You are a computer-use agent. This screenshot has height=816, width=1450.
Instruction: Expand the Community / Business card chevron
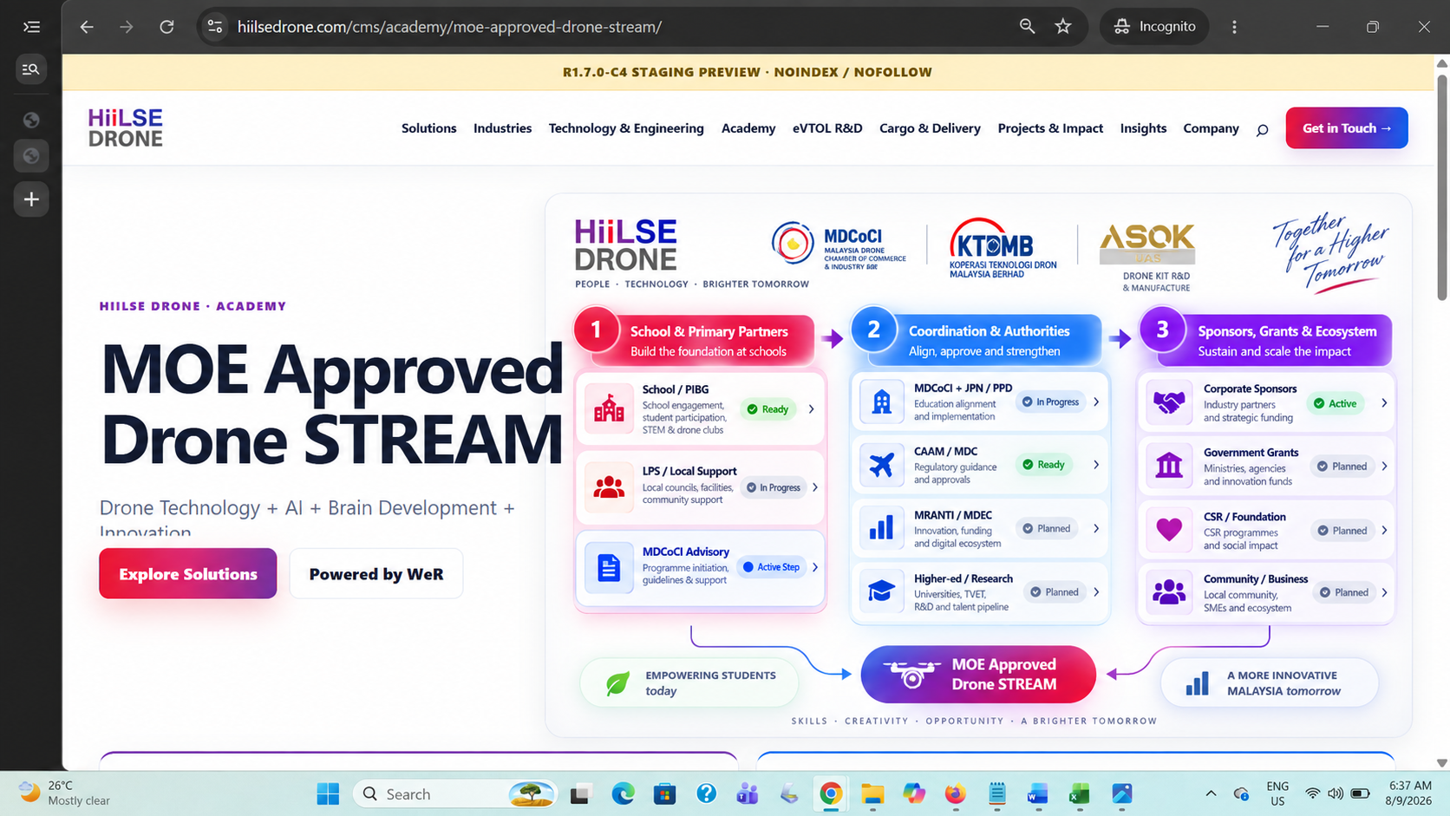pos(1384,592)
